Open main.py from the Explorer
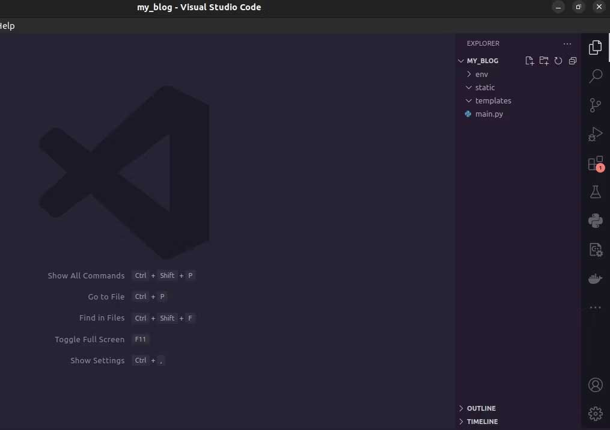 [489, 114]
